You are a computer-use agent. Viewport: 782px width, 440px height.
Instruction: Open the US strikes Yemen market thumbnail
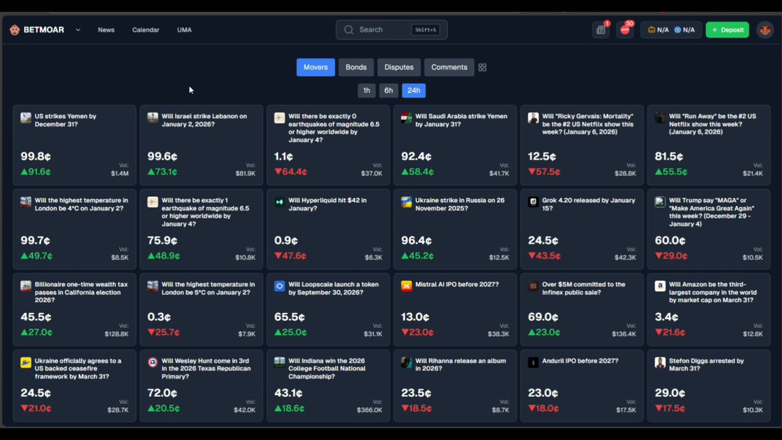click(25, 118)
